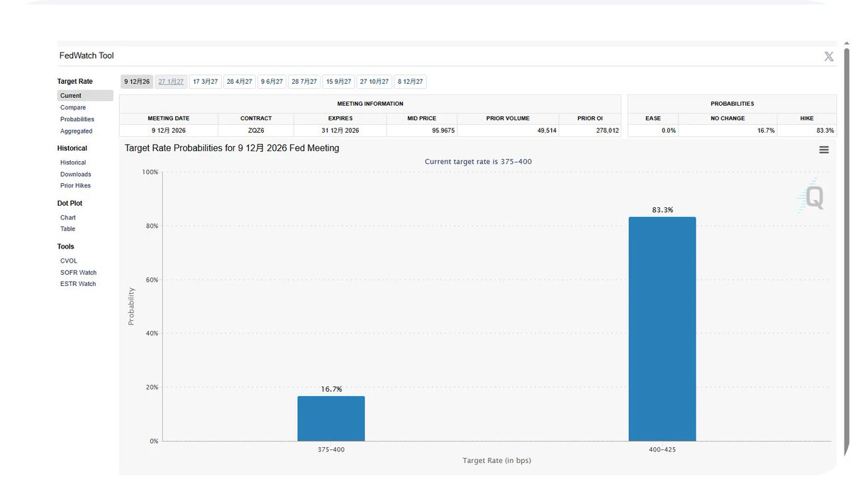
Task: Open Prior Hikes in the sidebar
Action: (76, 185)
